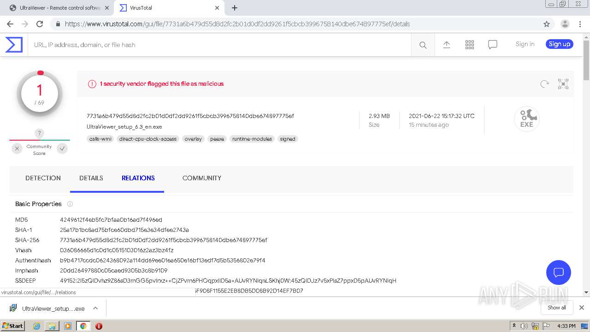Click the file name UltraViewer_setup_6.3_en.exe
The height and width of the screenshot is (332, 590).
(124, 127)
